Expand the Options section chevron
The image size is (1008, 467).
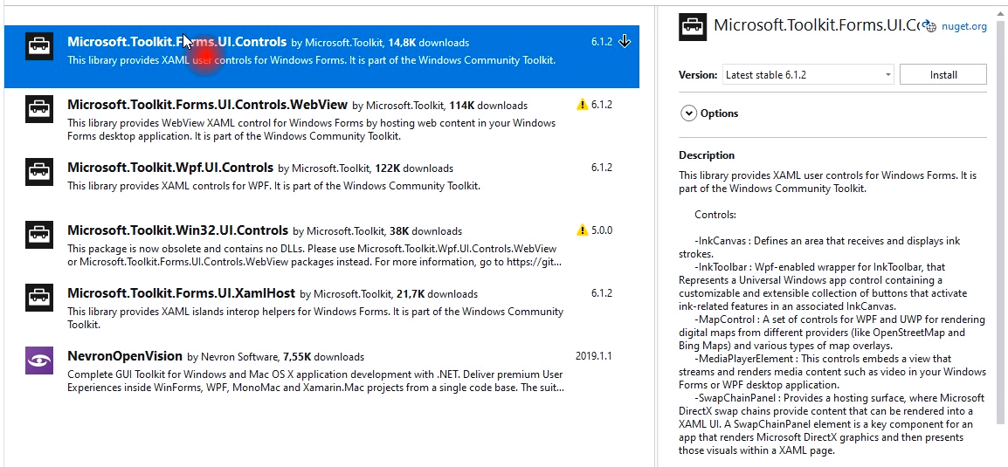(688, 113)
